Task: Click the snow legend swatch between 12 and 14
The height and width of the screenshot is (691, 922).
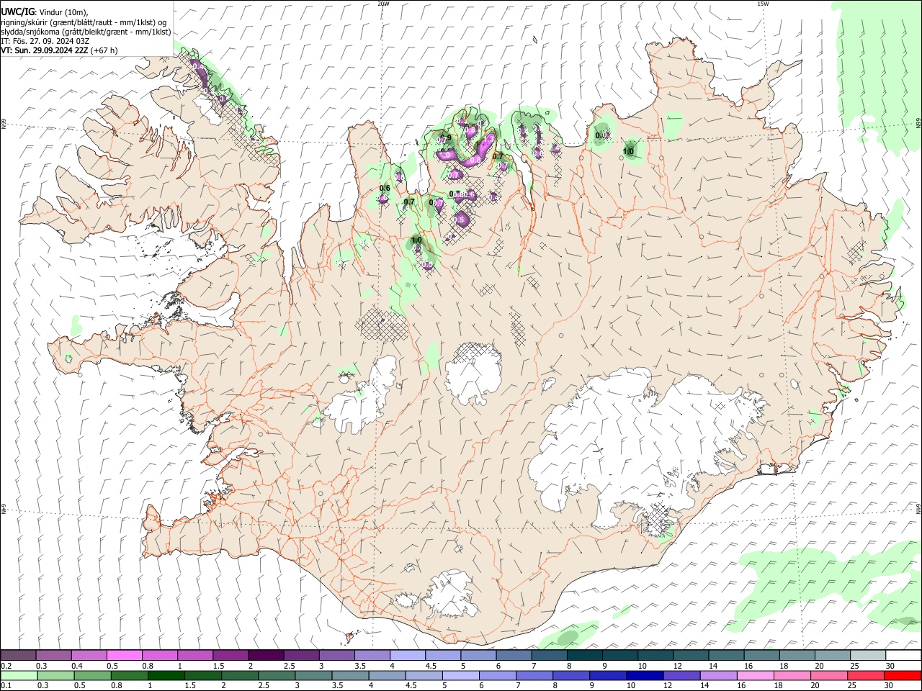Action: 690,655
